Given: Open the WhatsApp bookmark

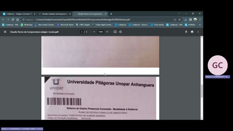Looking at the screenshot, I should [x=27, y=25].
